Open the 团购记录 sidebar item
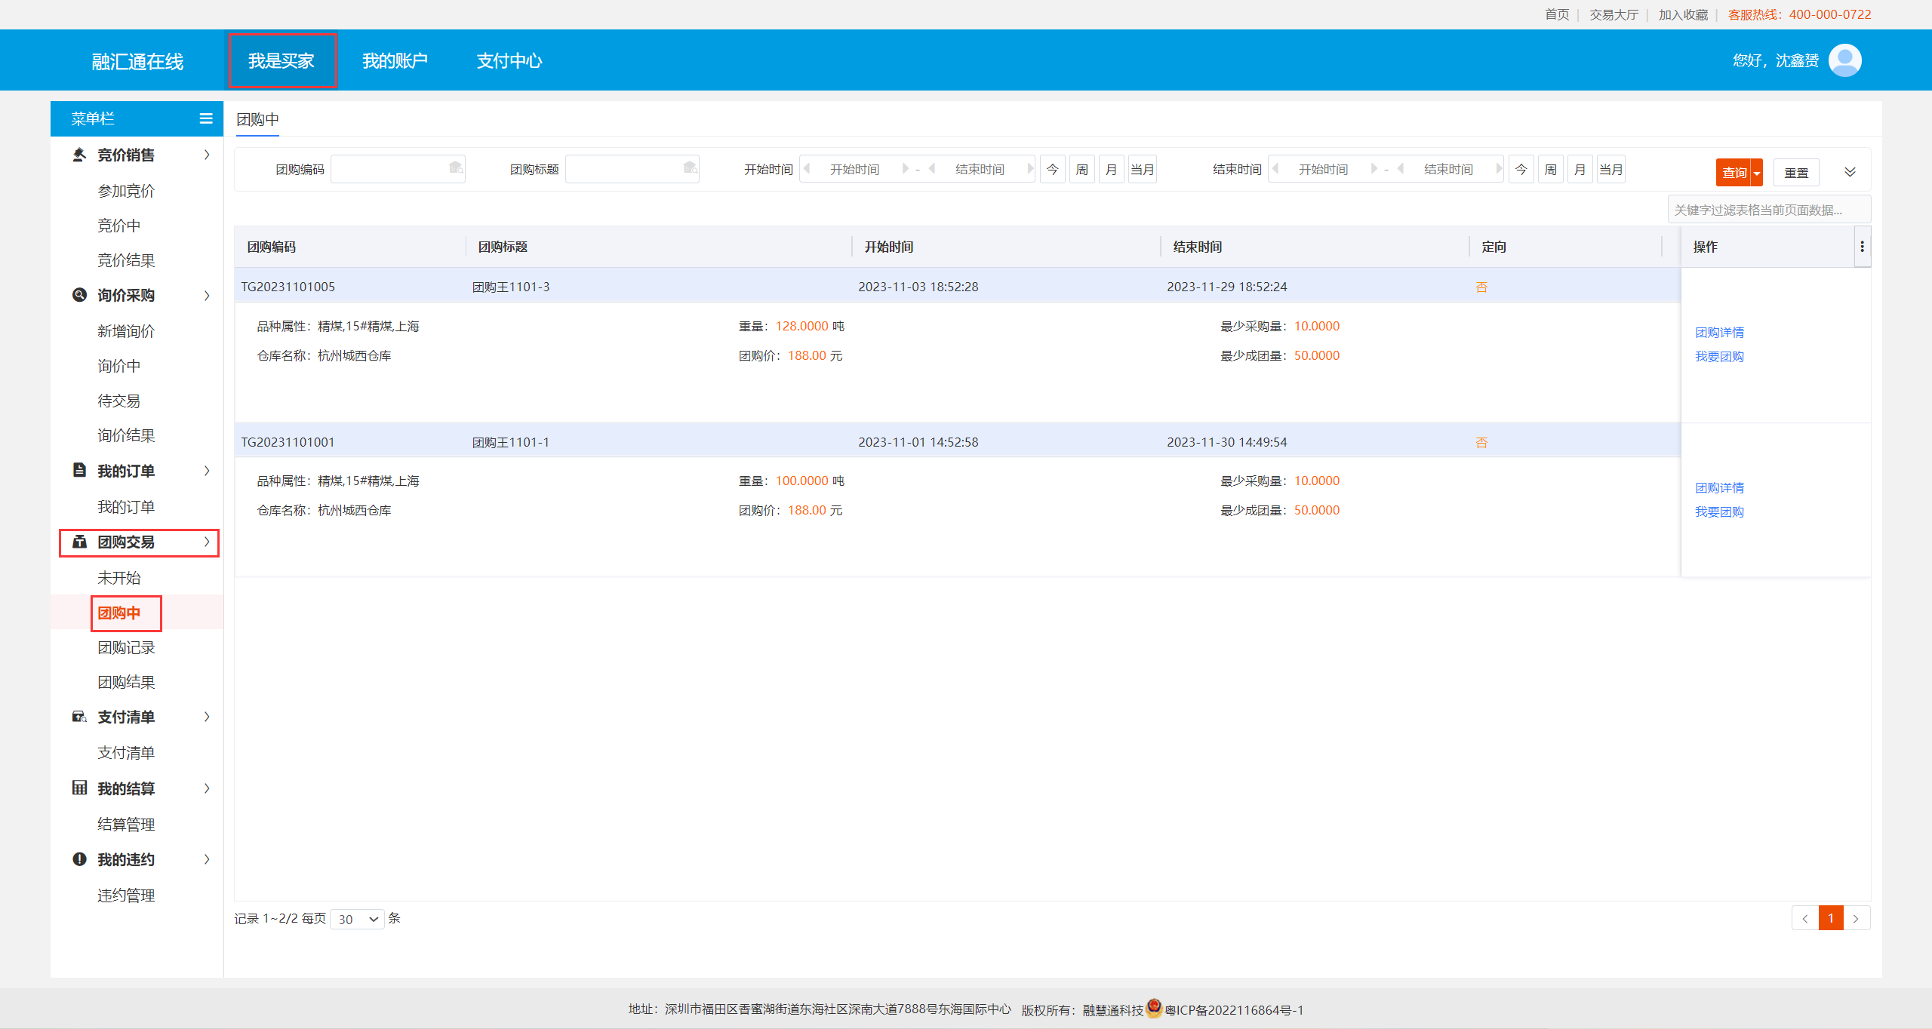Viewport: 1932px width, 1029px height. click(126, 647)
